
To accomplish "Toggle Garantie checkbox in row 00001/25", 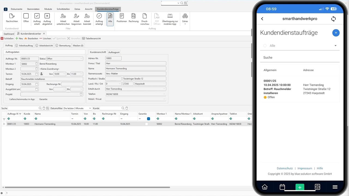I will point(146,124).
